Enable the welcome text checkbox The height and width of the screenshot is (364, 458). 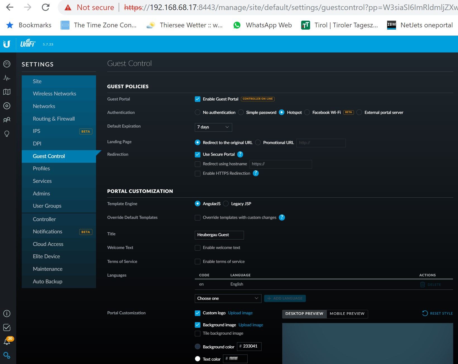click(198, 248)
